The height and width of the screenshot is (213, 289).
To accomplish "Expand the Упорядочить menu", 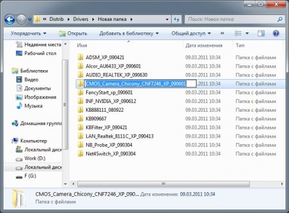I will click(x=28, y=34).
